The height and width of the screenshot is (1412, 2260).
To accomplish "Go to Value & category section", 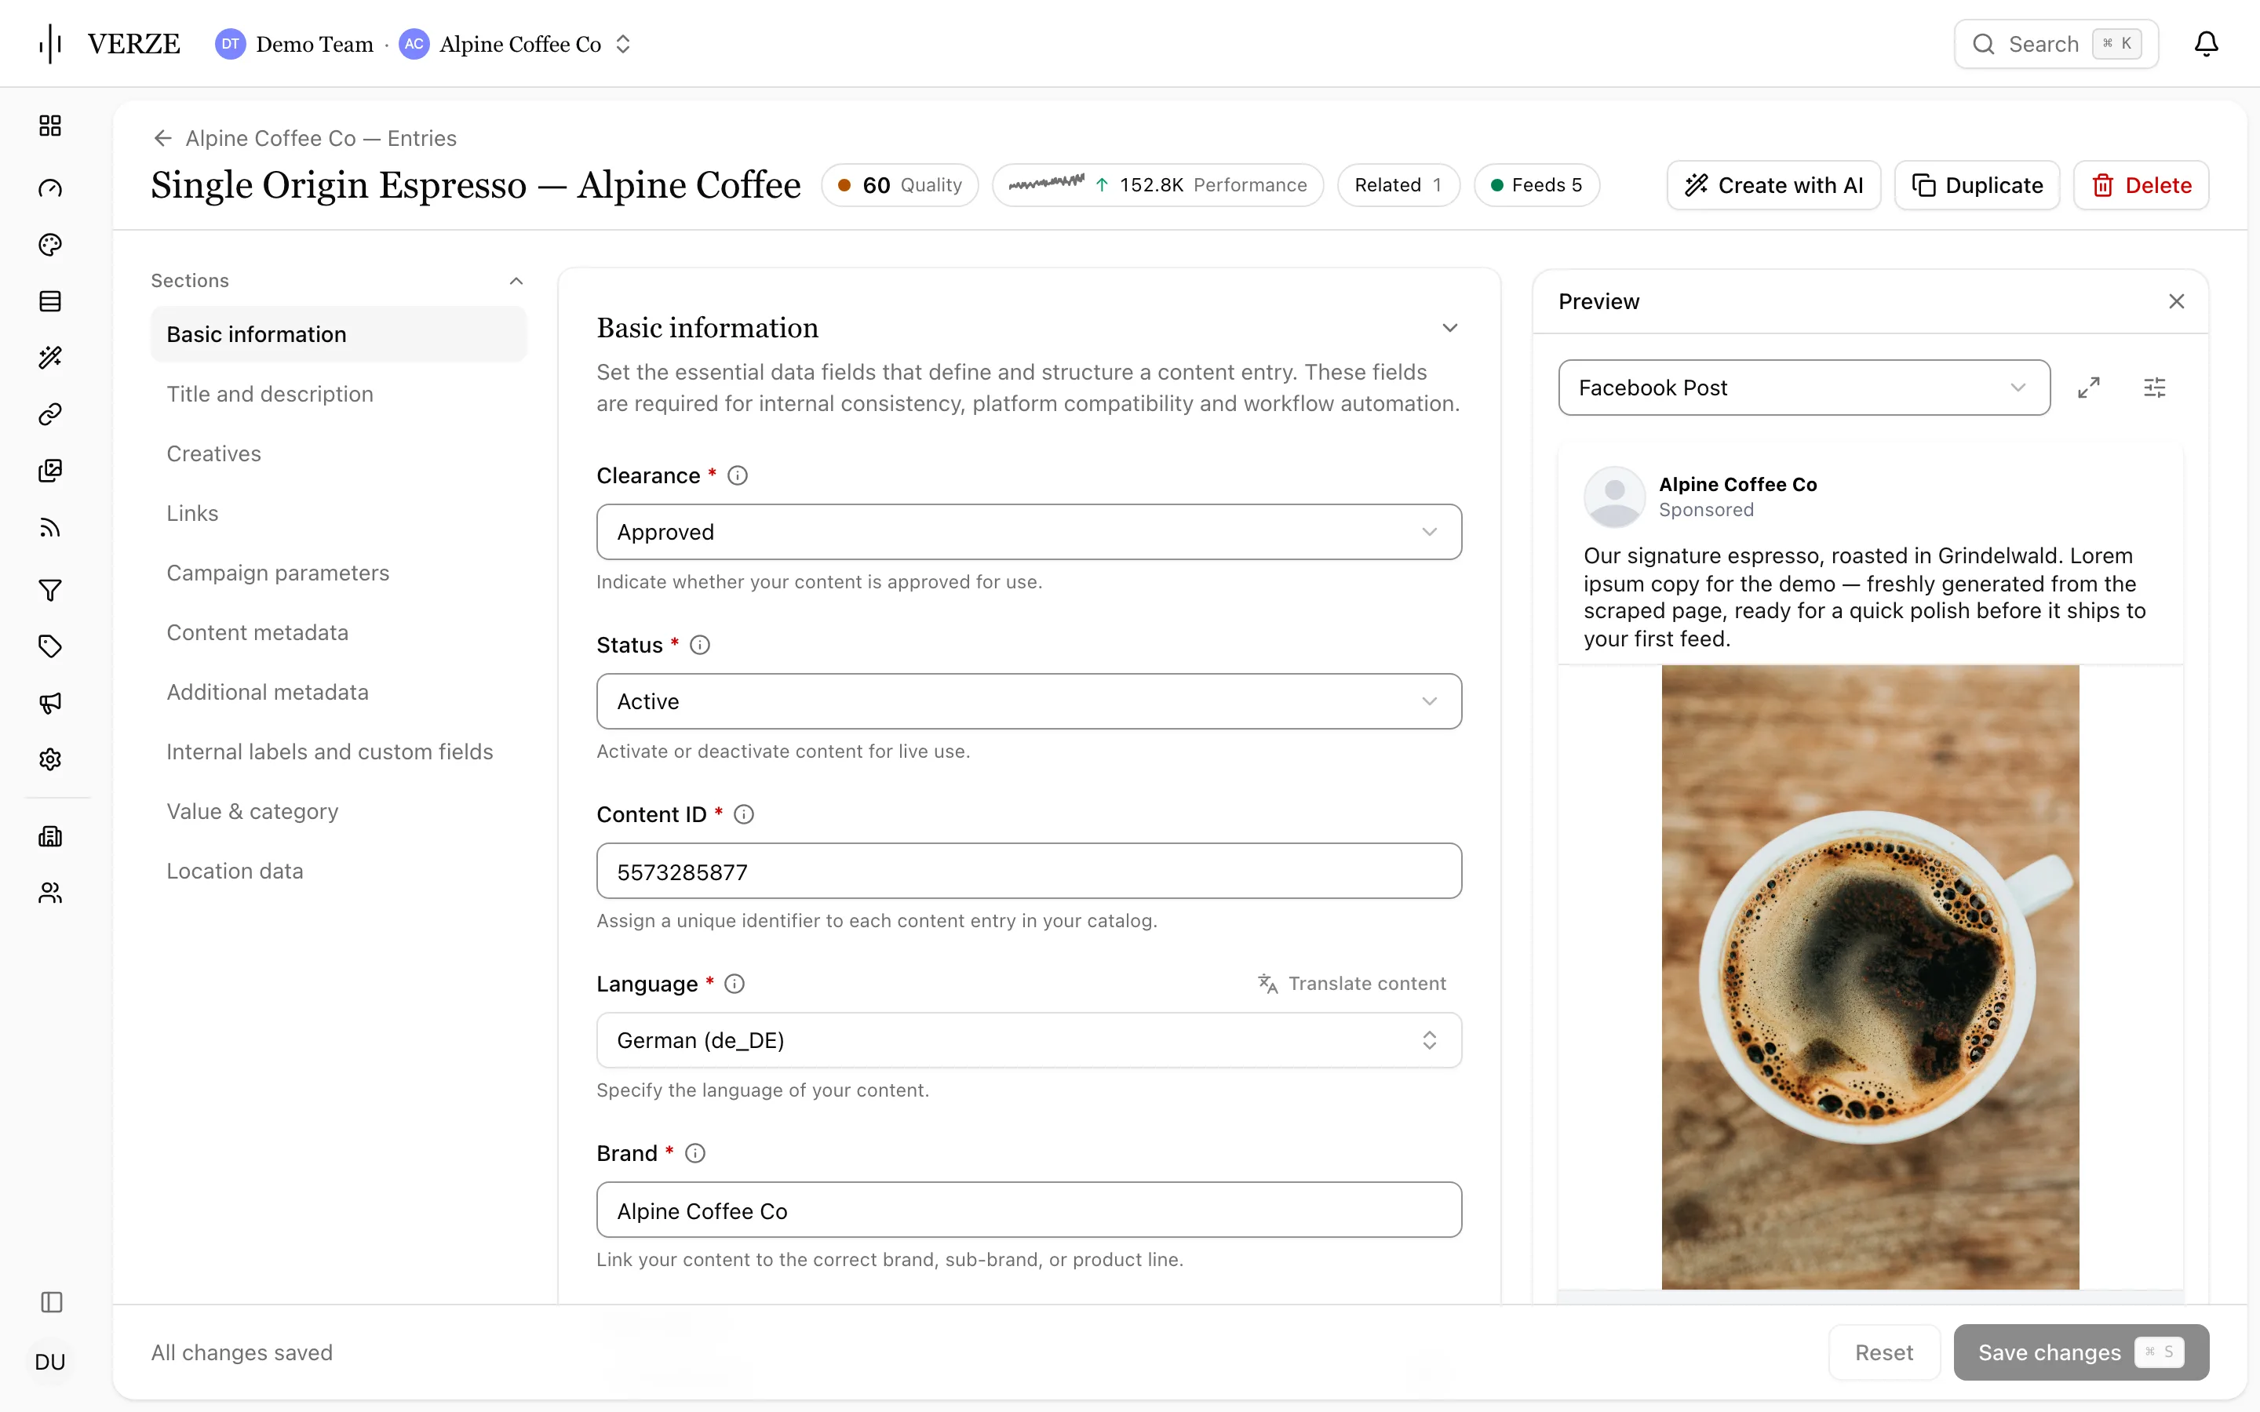I will pyautogui.click(x=253, y=812).
